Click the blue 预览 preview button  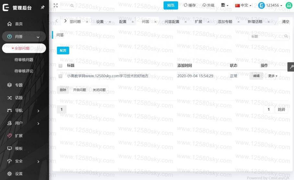click(x=171, y=6)
